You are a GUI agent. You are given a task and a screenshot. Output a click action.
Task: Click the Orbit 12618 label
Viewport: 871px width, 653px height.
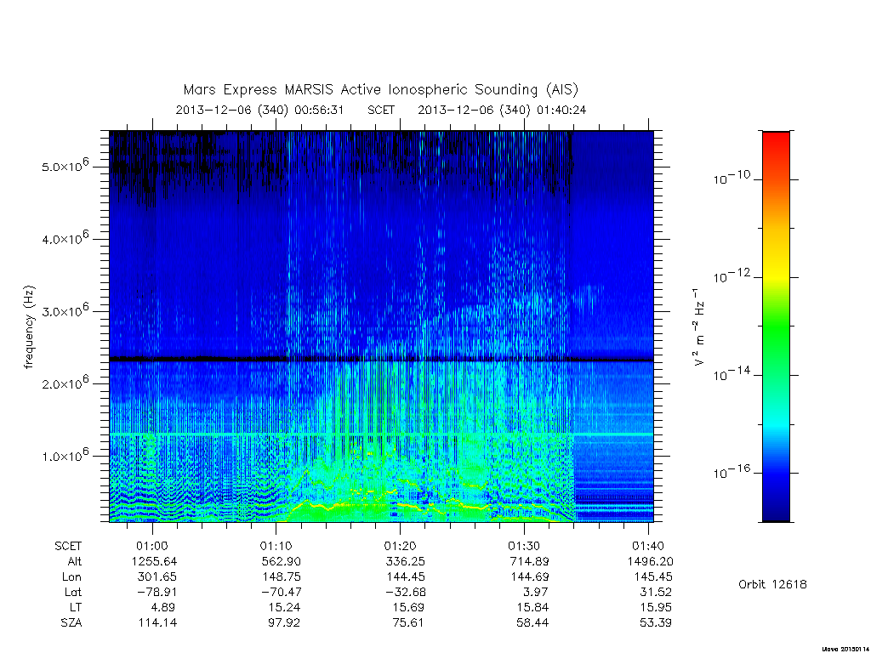(772, 584)
